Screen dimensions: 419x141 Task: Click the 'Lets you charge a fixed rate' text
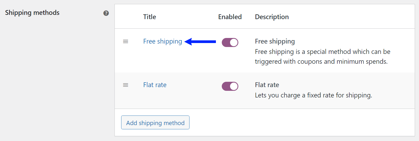[x=313, y=95]
